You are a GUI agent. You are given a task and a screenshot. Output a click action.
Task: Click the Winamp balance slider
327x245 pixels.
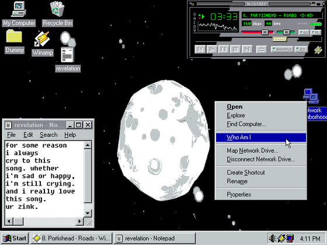(x=286, y=32)
